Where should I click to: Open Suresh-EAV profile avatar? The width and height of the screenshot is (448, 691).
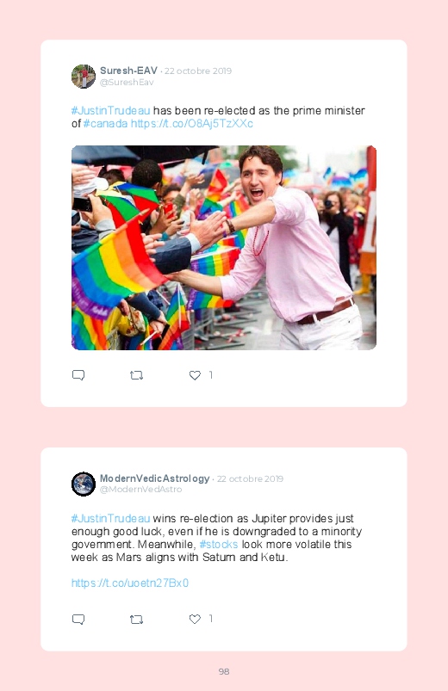coord(84,77)
